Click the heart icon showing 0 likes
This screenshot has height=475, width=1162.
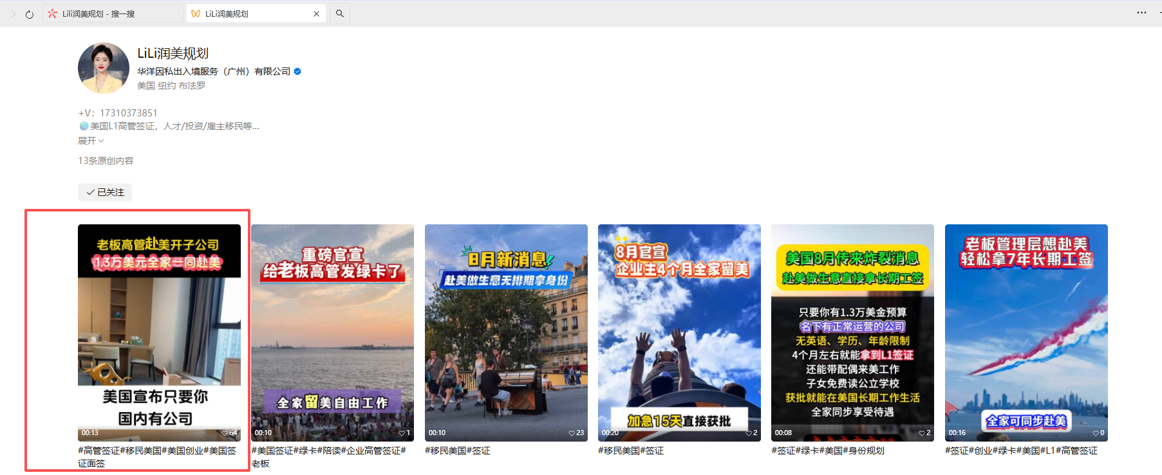click(x=1096, y=433)
